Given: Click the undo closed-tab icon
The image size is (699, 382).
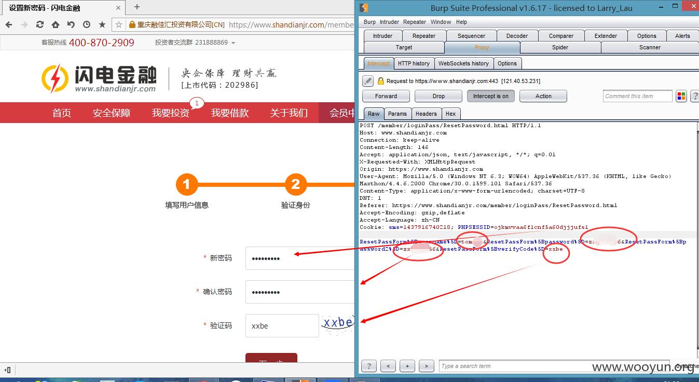Looking at the screenshot, I should 71,24.
